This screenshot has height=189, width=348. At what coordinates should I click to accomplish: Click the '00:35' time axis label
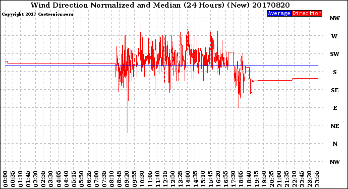click(x=13, y=179)
